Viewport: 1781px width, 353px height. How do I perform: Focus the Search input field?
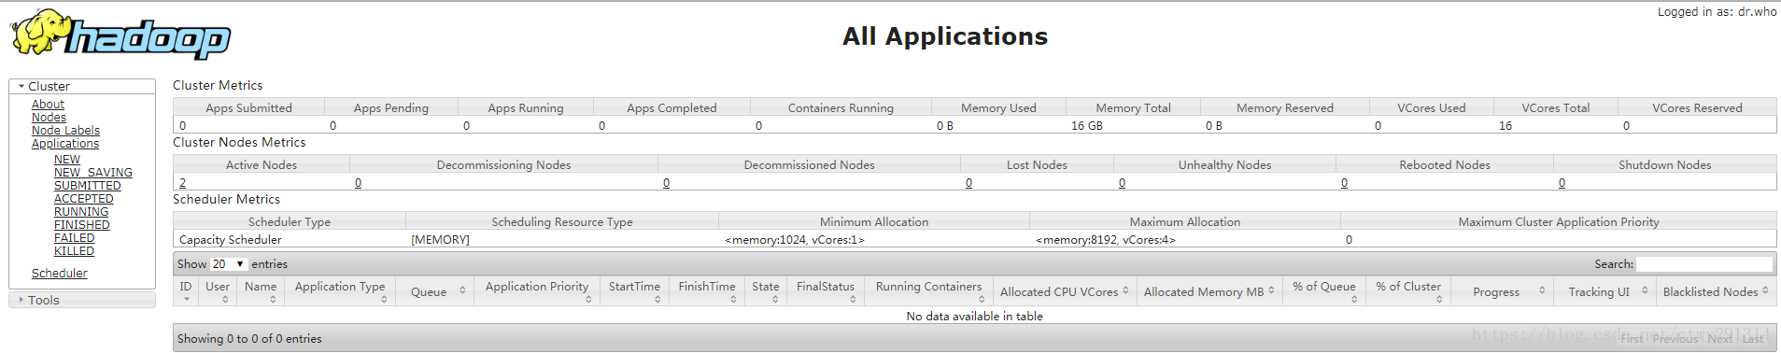pos(1704,264)
